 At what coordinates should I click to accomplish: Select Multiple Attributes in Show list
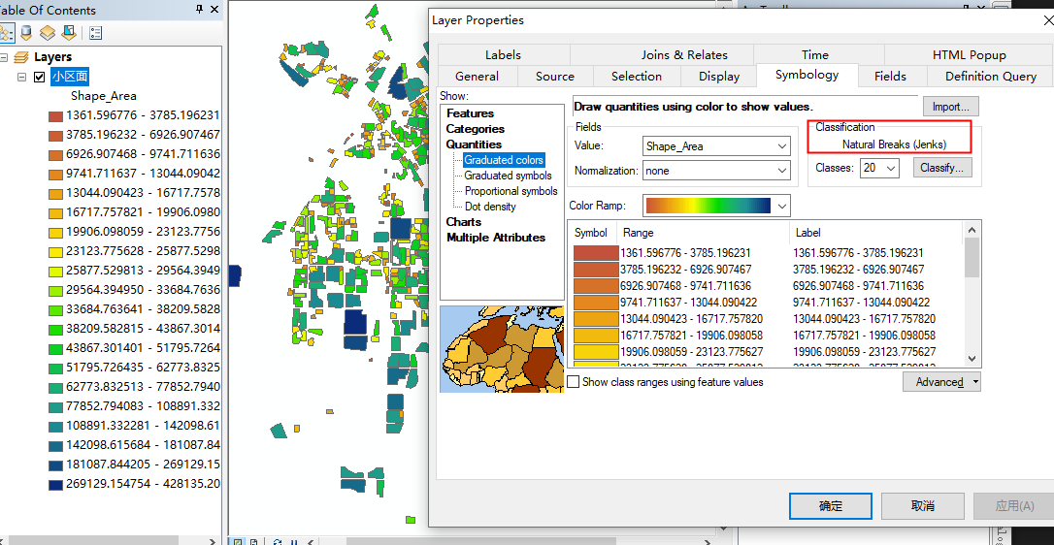(495, 238)
